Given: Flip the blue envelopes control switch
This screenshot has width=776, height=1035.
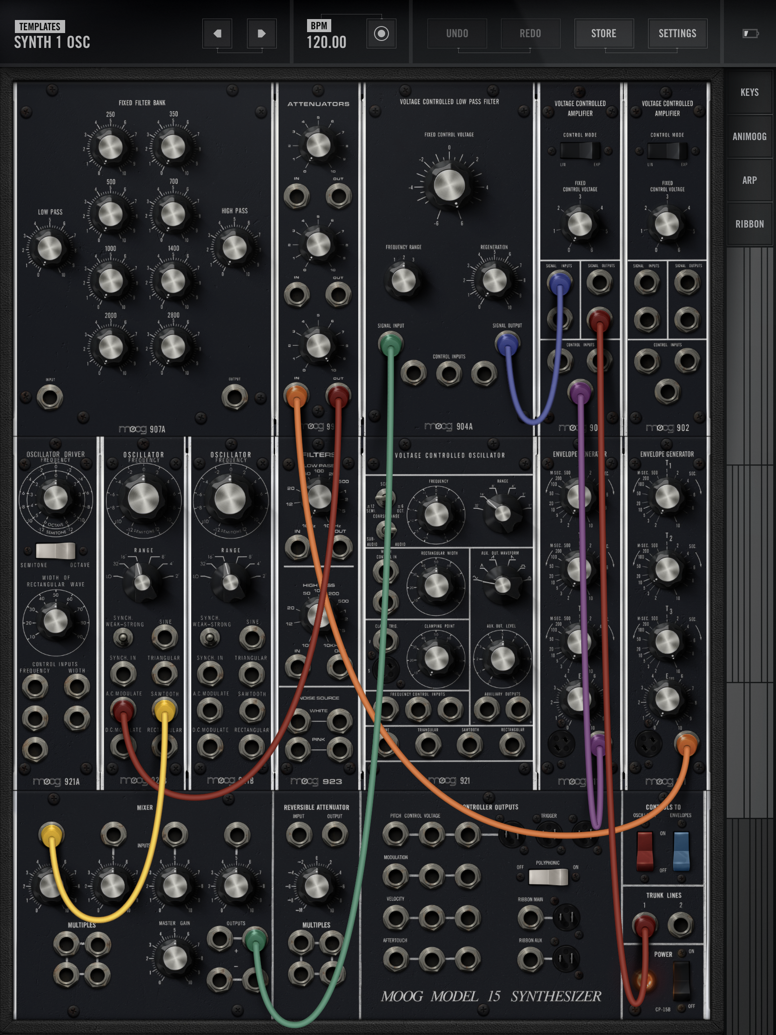Looking at the screenshot, I should pos(681,851).
